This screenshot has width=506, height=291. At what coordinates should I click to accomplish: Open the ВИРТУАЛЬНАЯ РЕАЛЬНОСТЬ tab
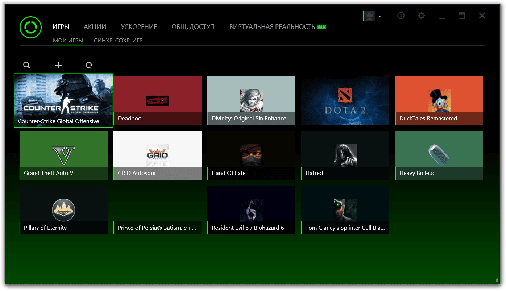click(272, 27)
